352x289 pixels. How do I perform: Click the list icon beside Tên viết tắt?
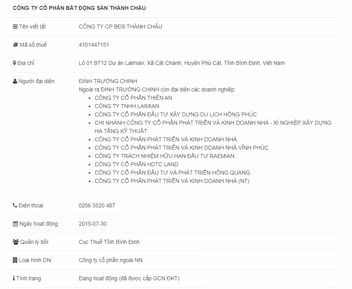pos(15,27)
